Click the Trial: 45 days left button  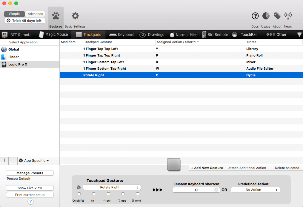coord(25,21)
